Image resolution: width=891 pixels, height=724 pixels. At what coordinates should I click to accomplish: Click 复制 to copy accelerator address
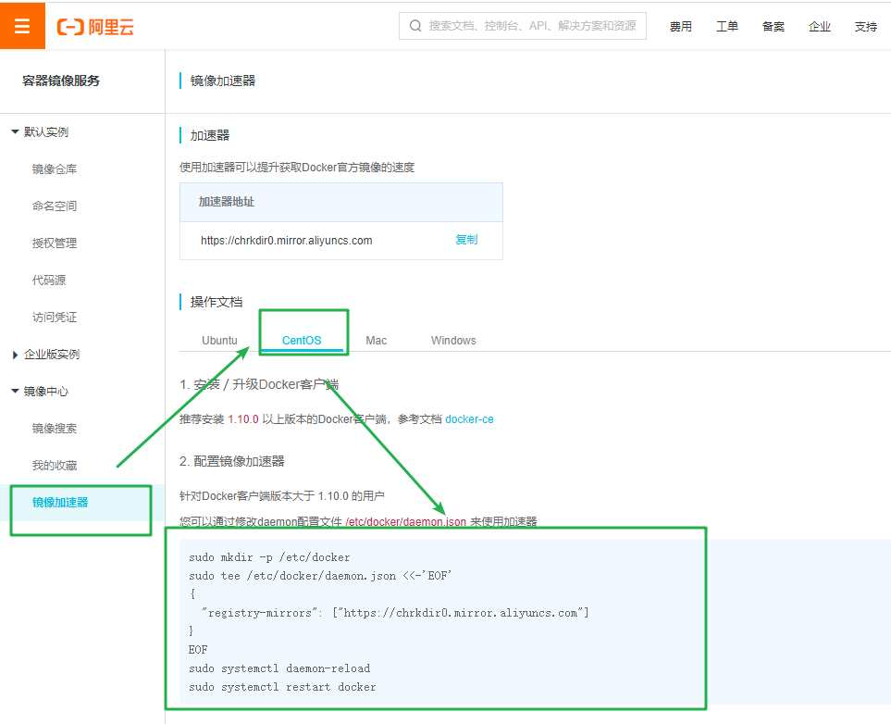point(466,240)
